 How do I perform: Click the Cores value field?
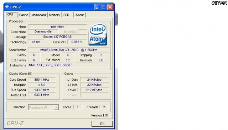(x=78, y=107)
